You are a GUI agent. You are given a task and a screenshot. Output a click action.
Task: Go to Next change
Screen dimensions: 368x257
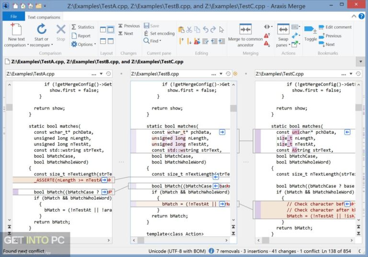(126, 33)
